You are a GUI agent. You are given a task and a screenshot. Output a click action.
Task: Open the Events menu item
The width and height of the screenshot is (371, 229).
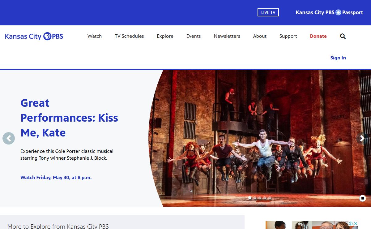tap(194, 36)
